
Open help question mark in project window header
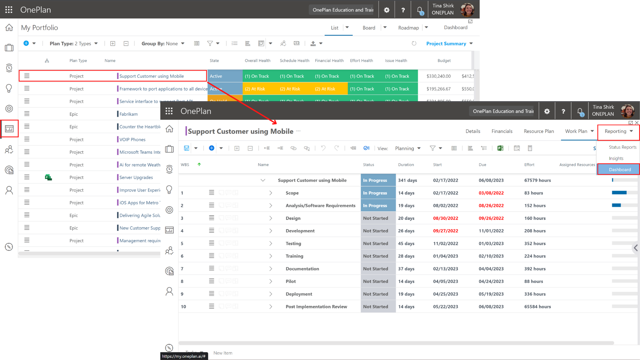[563, 111]
